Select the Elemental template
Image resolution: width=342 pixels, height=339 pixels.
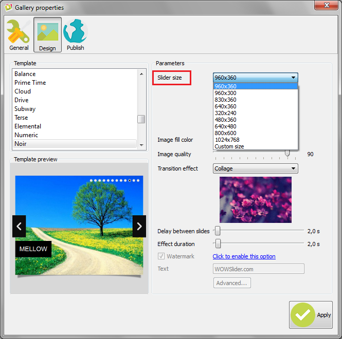75,126
